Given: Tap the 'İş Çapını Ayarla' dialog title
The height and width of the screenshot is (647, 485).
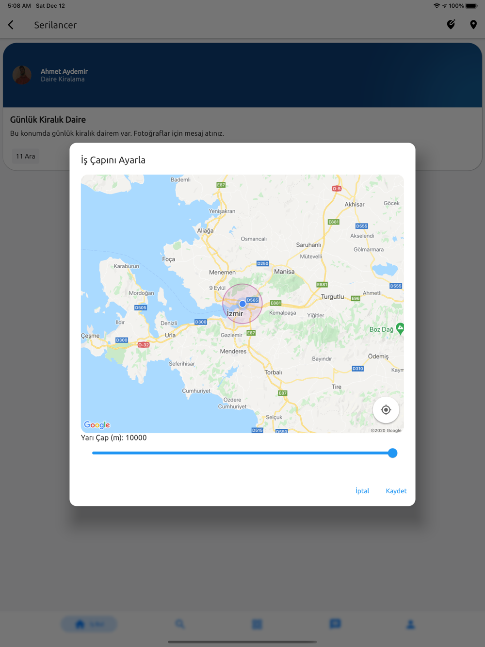Looking at the screenshot, I should click(113, 160).
